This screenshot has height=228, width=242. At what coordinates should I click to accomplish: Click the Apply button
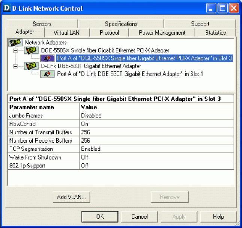coord(179,217)
